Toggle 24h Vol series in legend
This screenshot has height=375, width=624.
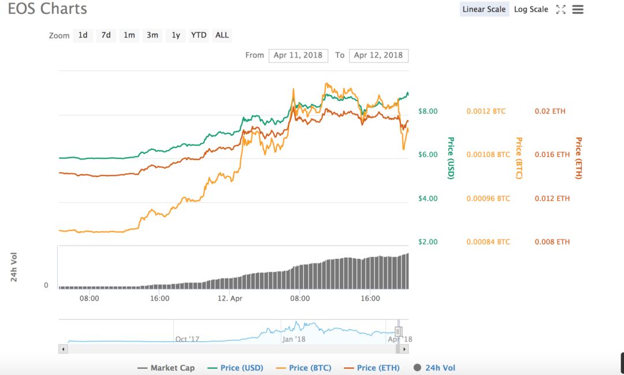pyautogui.click(x=434, y=368)
